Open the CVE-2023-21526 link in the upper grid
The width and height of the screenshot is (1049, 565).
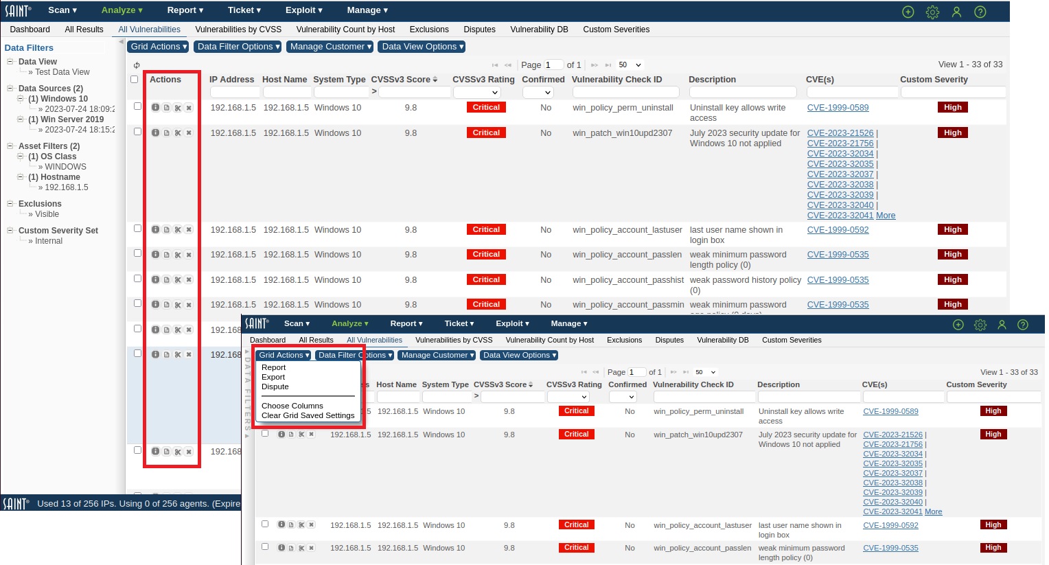coord(840,133)
